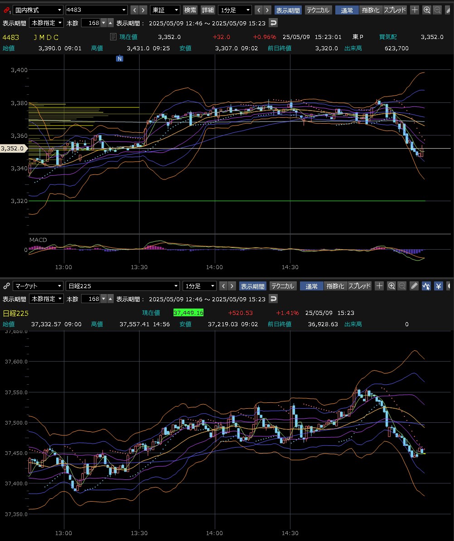
Task: Select the スプレッド mode tab in the top chart
Action: (395, 10)
